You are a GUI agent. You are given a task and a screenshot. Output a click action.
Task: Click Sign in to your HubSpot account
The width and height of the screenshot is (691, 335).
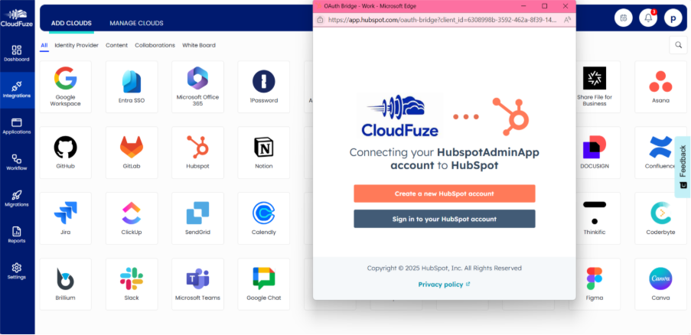tap(444, 219)
